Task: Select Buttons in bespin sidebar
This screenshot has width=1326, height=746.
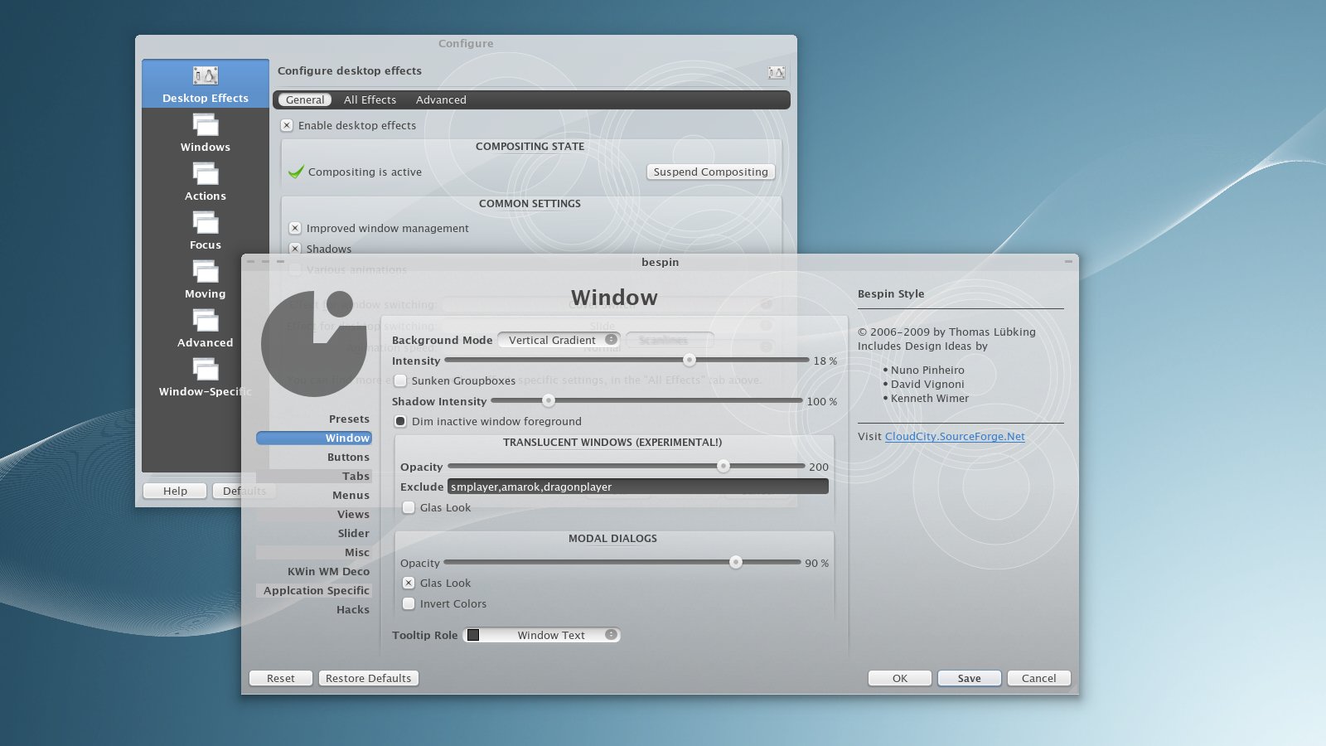Action: click(x=314, y=457)
